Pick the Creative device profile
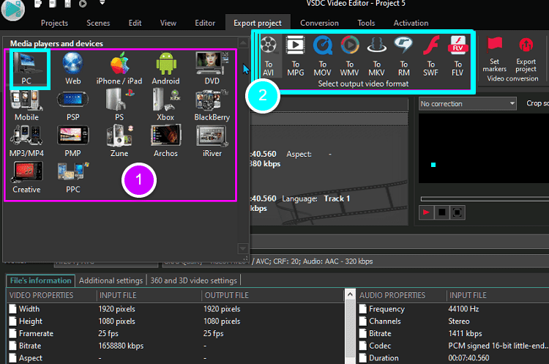The image size is (549, 364). point(26,178)
